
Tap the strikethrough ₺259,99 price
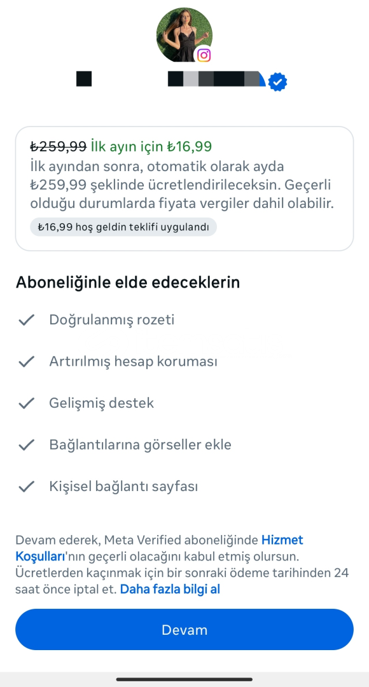point(59,146)
